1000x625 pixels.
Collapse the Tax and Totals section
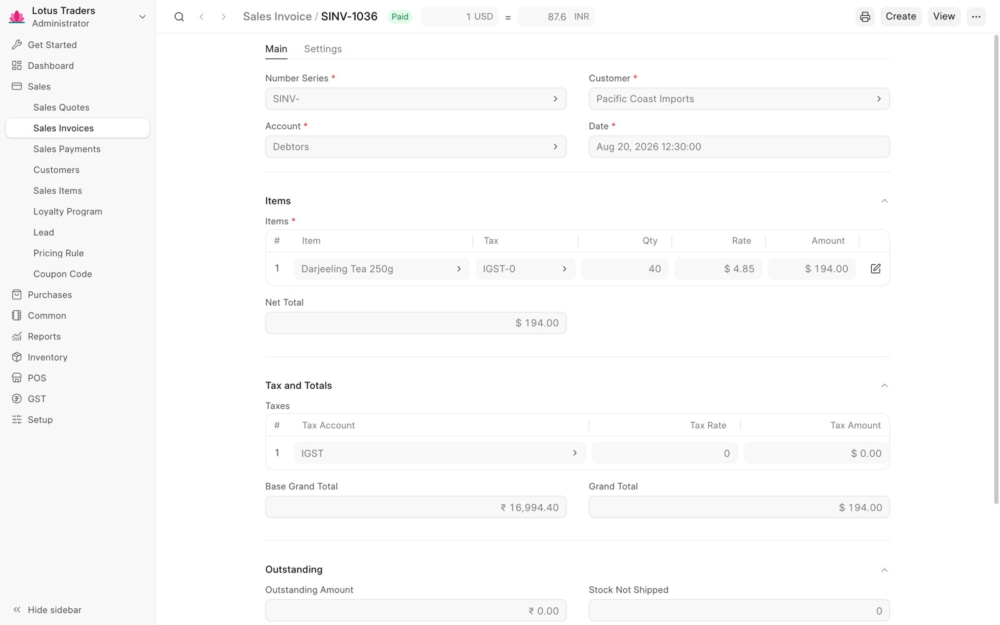(x=884, y=386)
